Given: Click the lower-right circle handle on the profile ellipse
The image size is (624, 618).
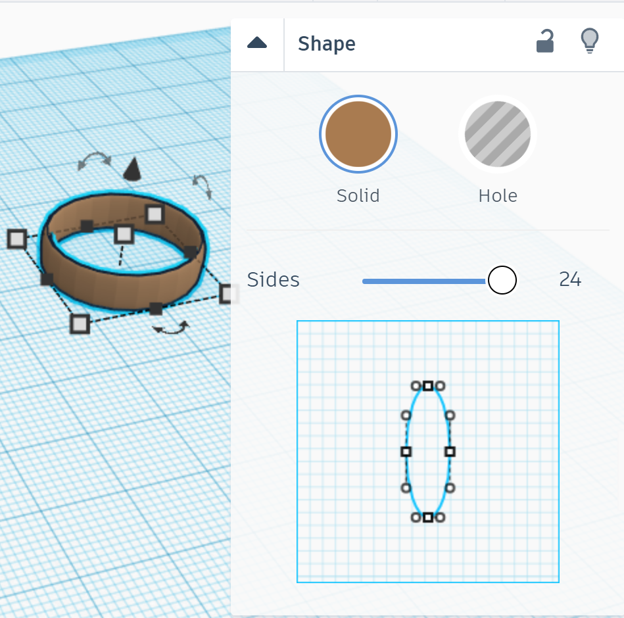Looking at the screenshot, I should coord(450,488).
